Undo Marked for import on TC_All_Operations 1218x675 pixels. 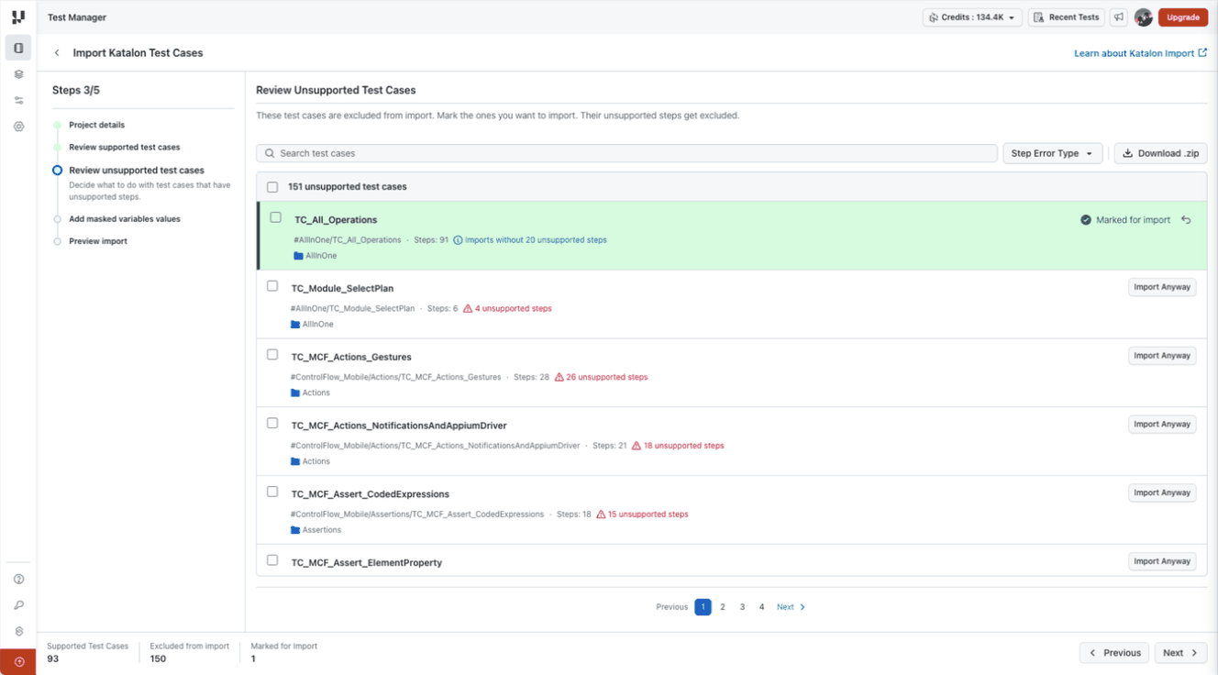pos(1186,220)
